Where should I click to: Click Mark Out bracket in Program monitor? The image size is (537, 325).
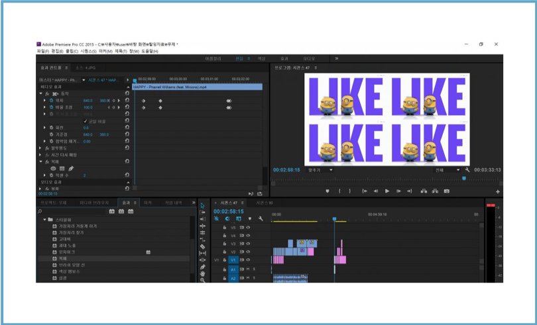349,191
